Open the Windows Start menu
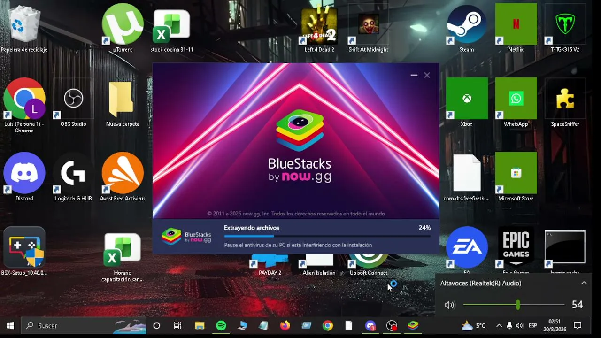The height and width of the screenshot is (338, 601). click(x=10, y=325)
